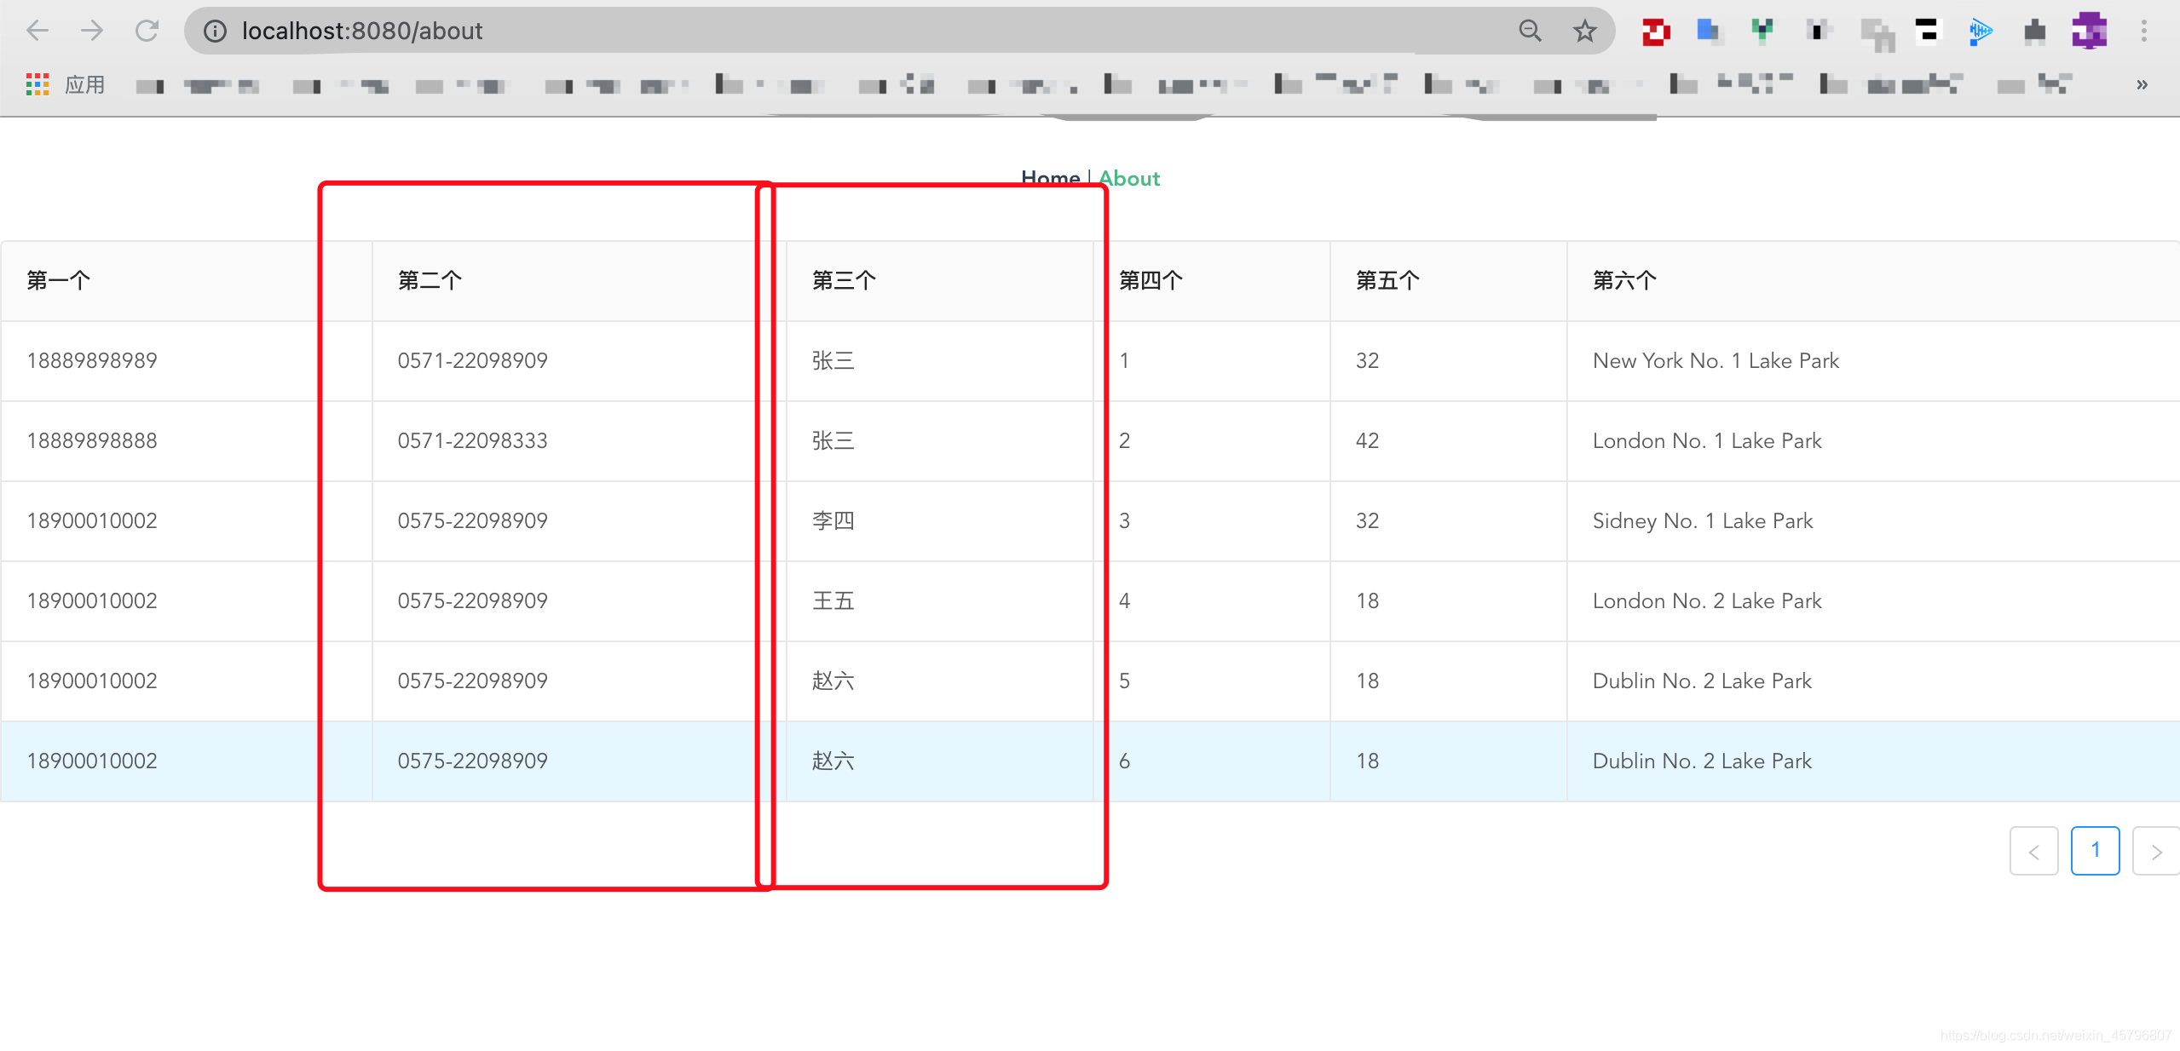
Task: Click the browser back arrow
Action: 37,32
